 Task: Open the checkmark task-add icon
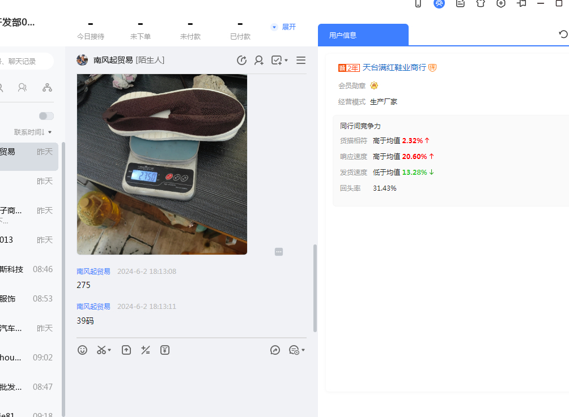coord(277,60)
